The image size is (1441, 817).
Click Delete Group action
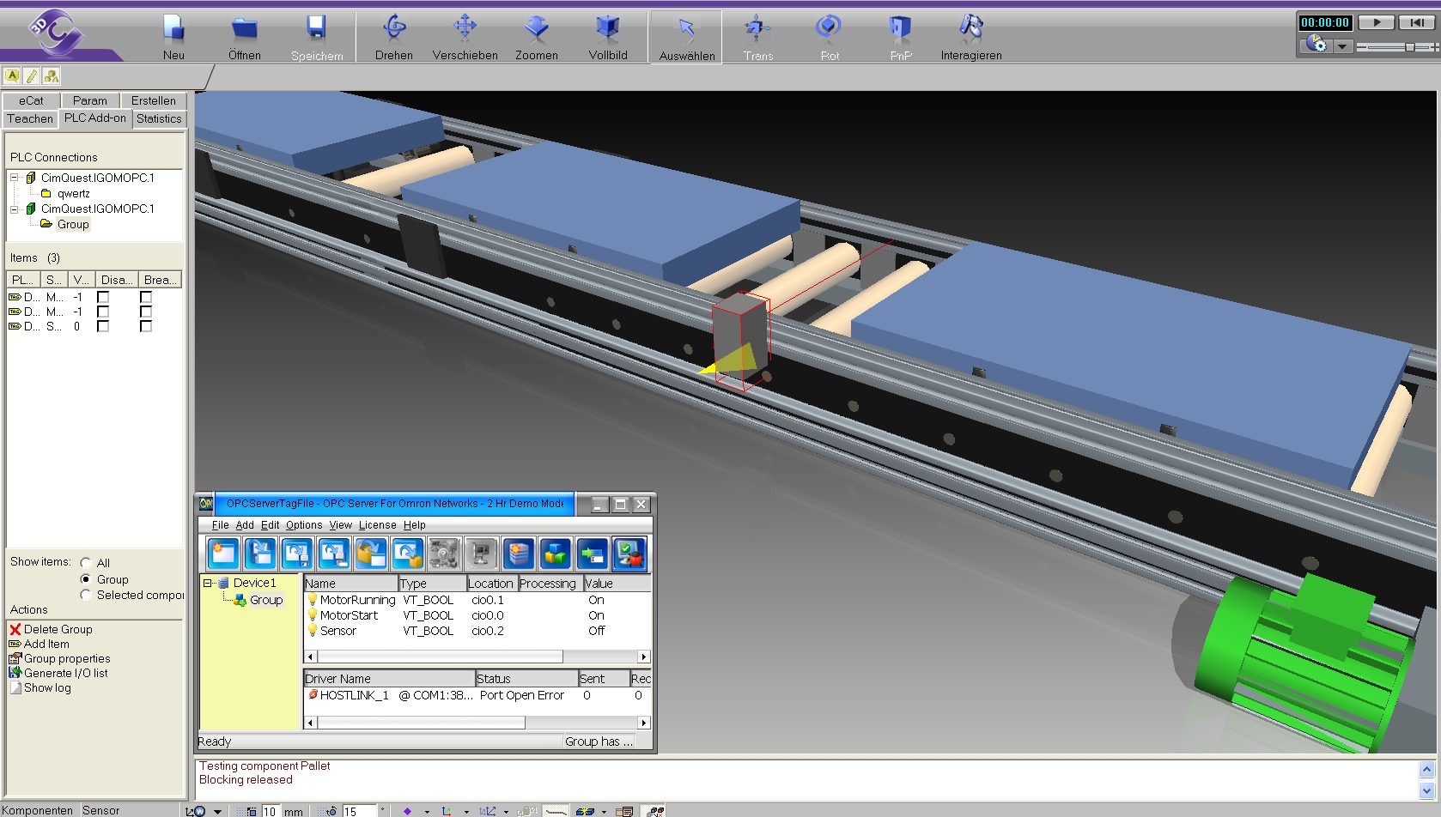click(x=58, y=629)
